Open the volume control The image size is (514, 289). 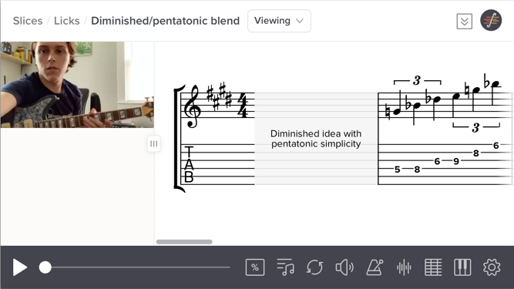click(x=344, y=267)
